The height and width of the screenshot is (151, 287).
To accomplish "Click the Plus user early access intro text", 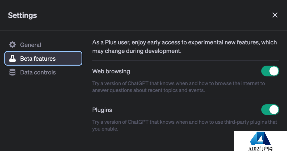I will 184,47.
